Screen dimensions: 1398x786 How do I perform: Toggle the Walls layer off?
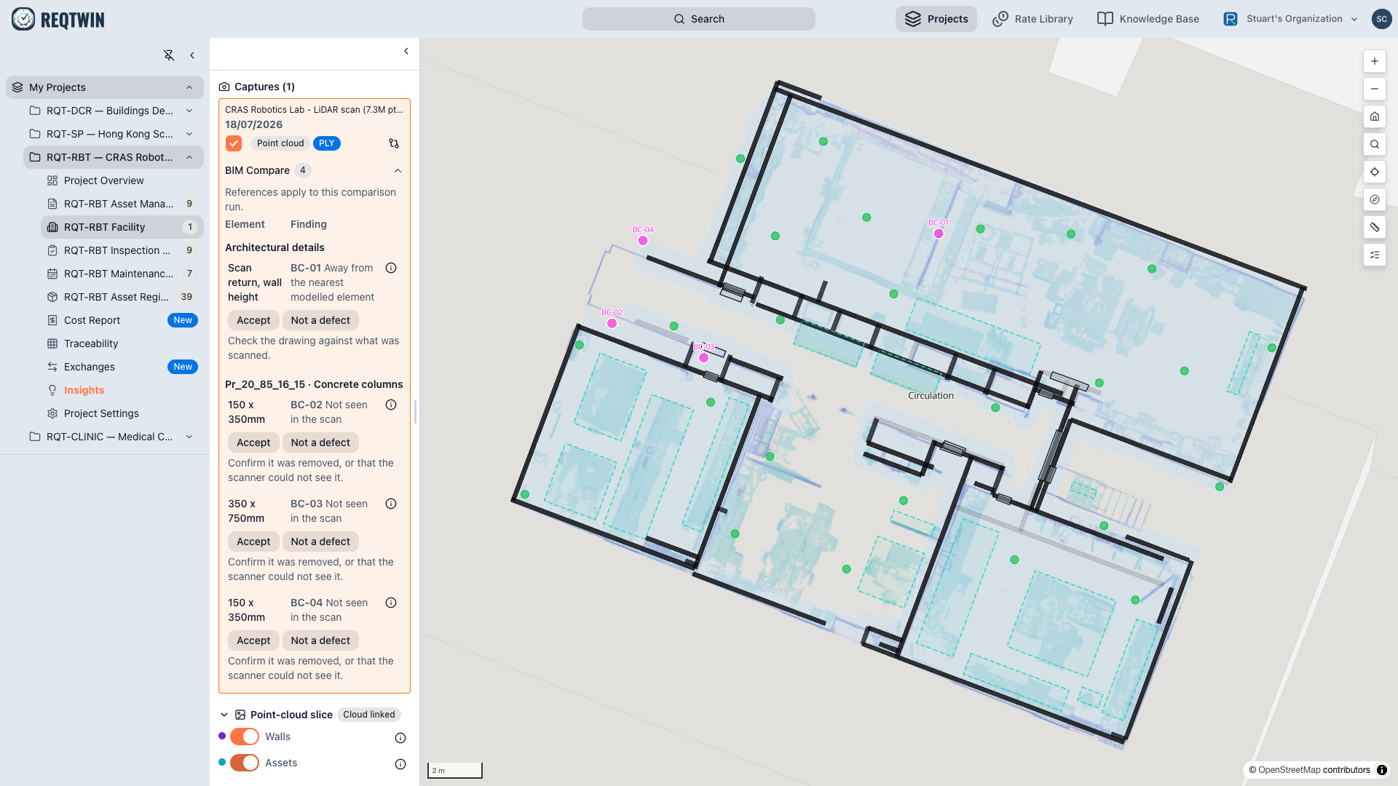click(245, 737)
